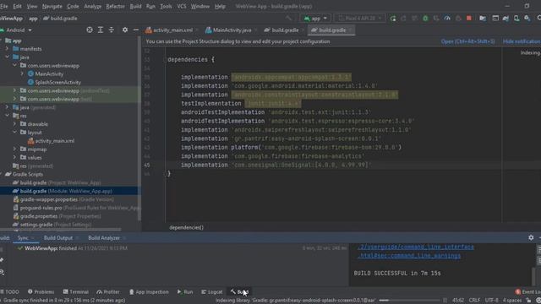Switch to the Build Analyzer tab

click(104, 238)
